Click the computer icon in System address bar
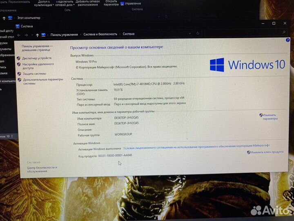The height and width of the screenshot is (221, 294). pos(44,35)
